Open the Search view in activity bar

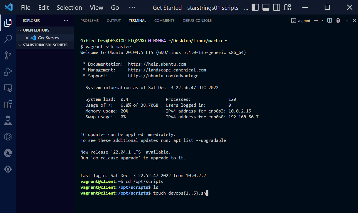8,39
